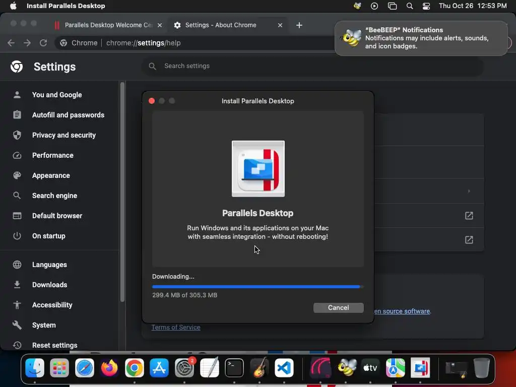
Task: Open Finder from the Dock
Action: [x=35, y=368]
